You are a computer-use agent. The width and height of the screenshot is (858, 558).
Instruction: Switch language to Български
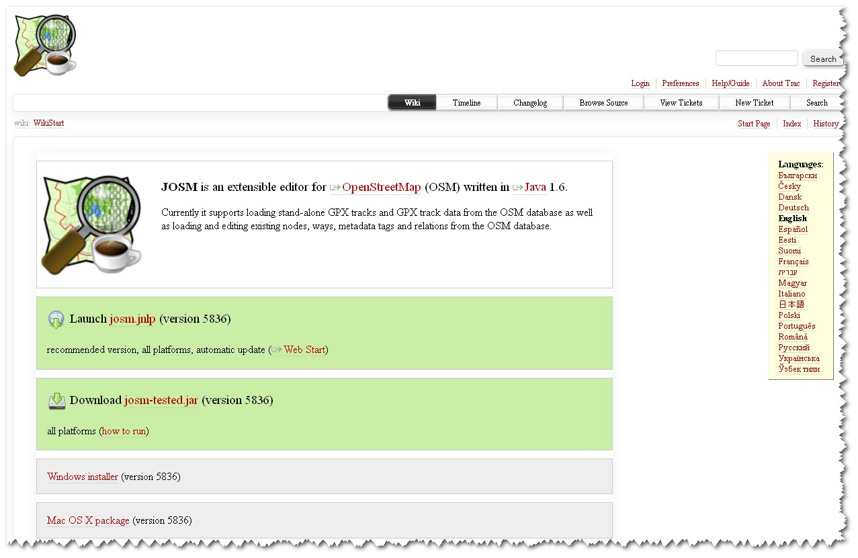click(798, 175)
